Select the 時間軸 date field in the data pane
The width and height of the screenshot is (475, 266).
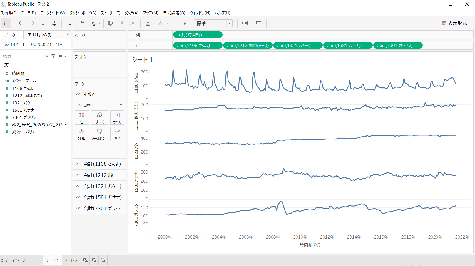click(x=18, y=74)
